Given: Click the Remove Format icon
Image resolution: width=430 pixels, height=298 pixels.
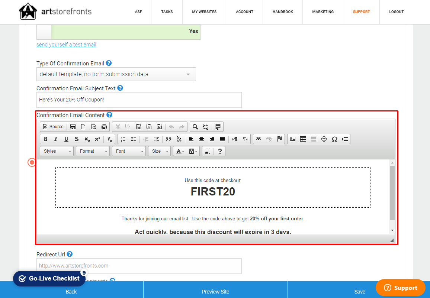Looking at the screenshot, I should tap(110, 139).
